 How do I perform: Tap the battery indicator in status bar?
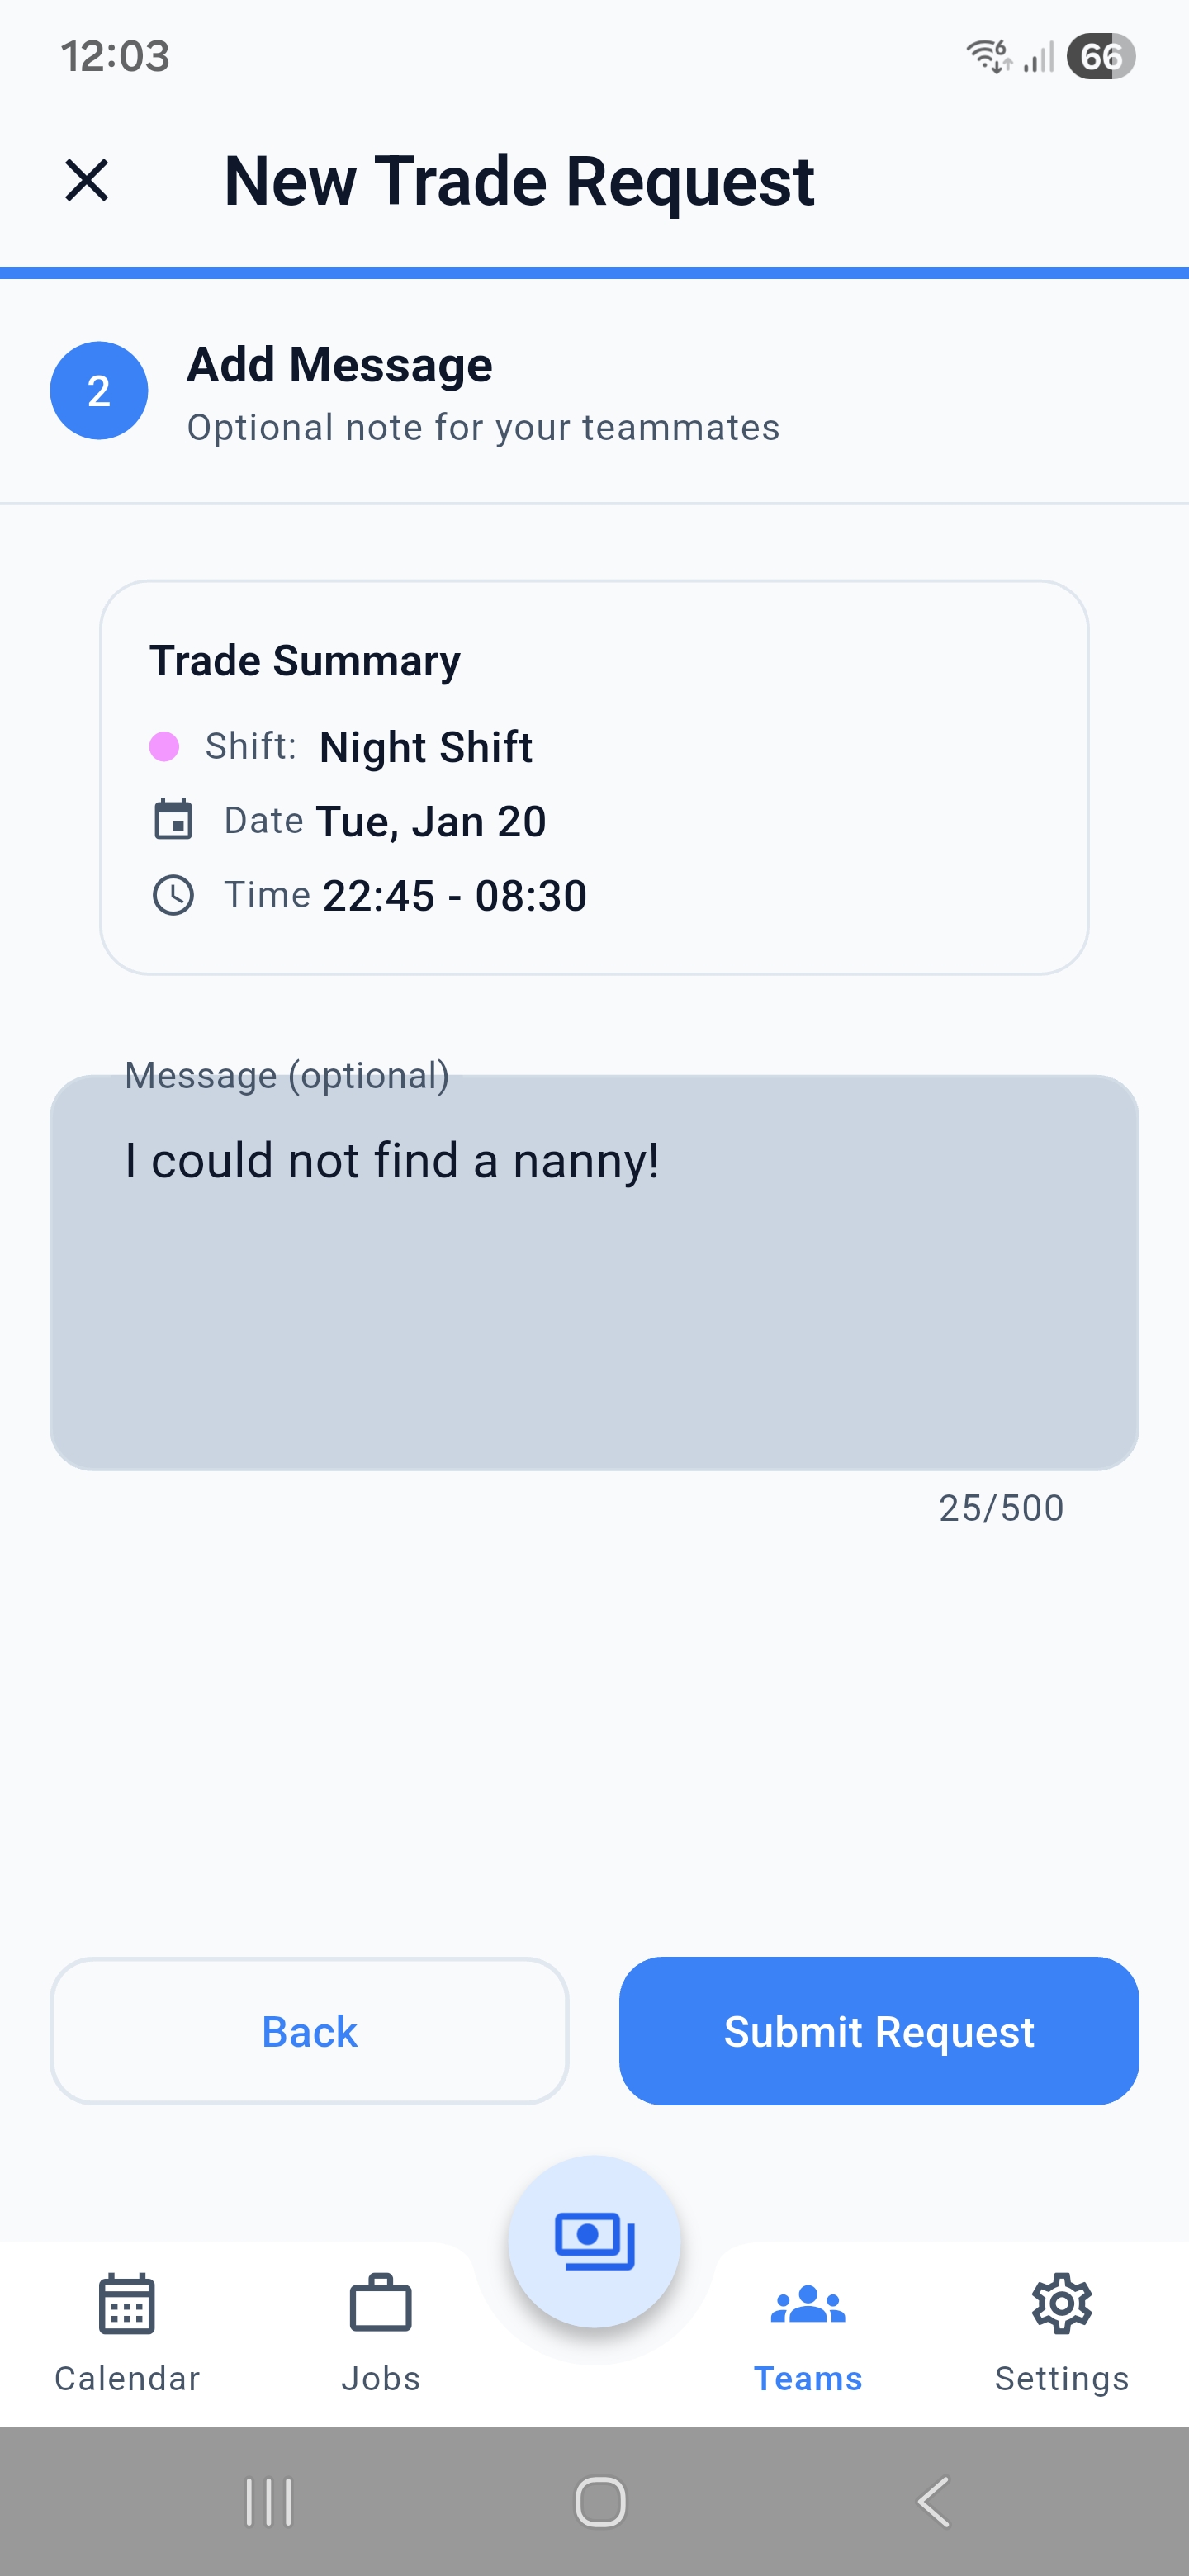[x=1100, y=57]
